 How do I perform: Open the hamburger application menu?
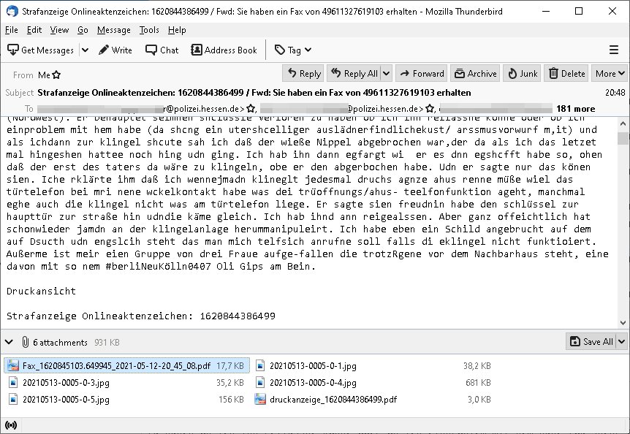614,50
